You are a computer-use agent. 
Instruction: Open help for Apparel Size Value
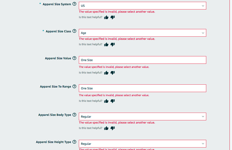(74, 58)
